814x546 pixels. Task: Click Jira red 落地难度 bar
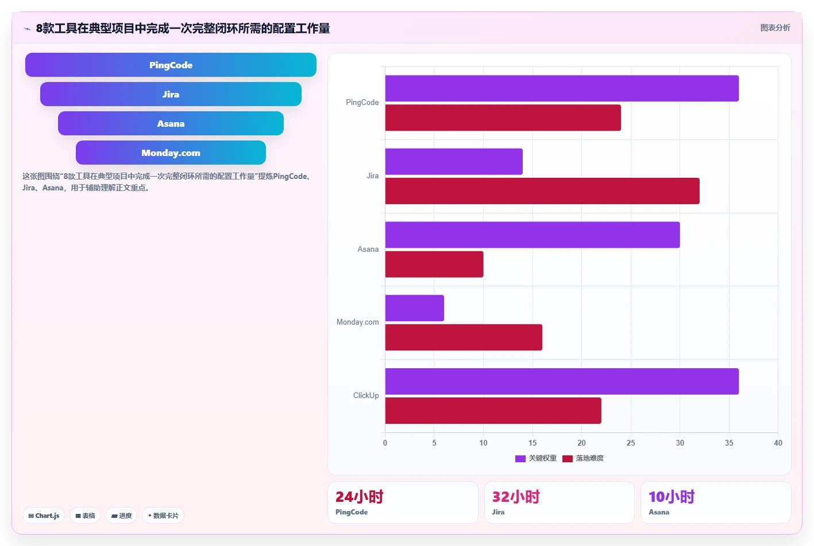542,191
